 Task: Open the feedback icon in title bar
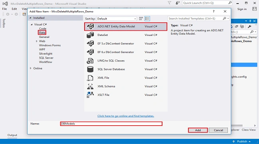178,3
